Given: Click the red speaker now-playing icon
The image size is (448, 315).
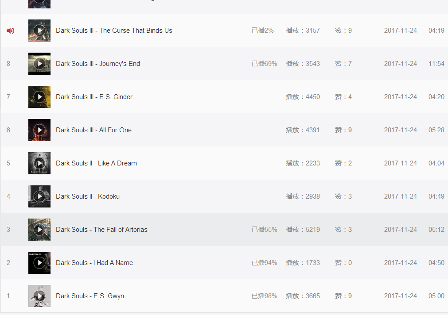Looking at the screenshot, I should 11,31.
